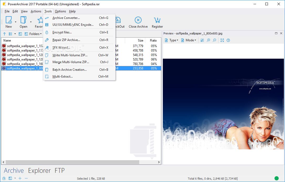Select the file row with size 458,708
This screenshot has height=182, width=285.
81,50
